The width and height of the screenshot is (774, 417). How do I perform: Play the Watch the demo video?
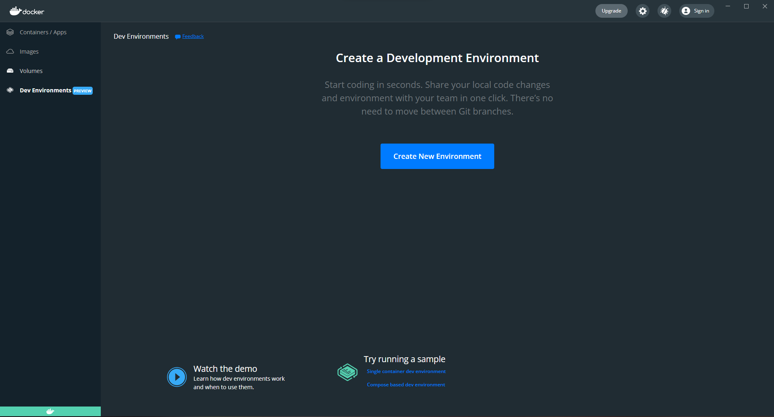click(x=177, y=377)
